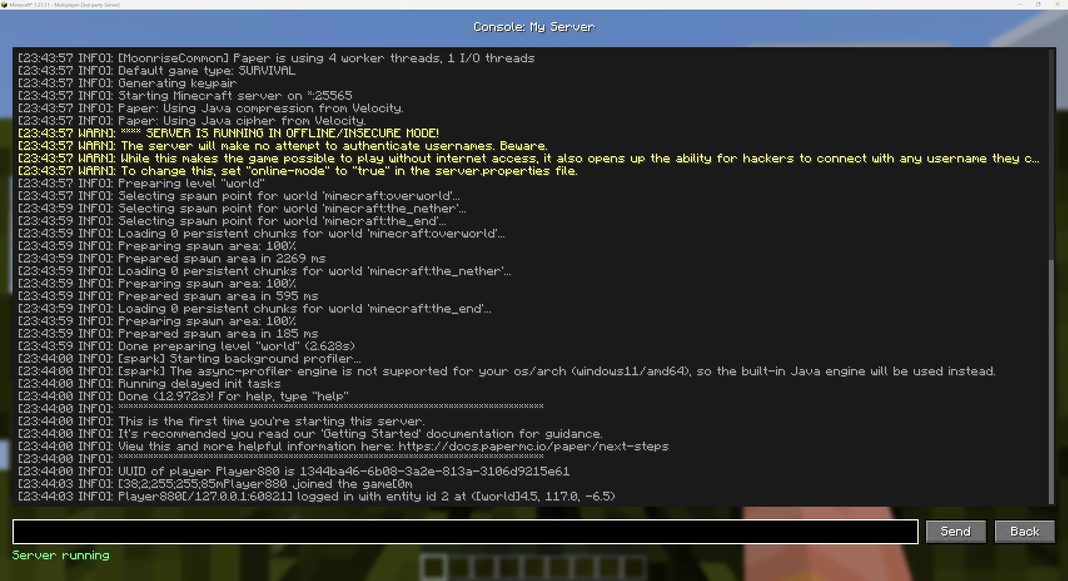The width and height of the screenshot is (1068, 581).
Task: Click the docs.papermc.io next-steps URL line
Action: coord(343,446)
